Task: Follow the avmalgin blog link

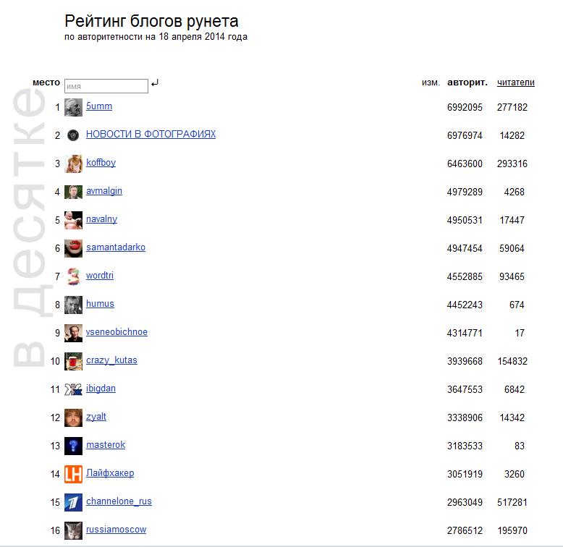Action: point(104,191)
